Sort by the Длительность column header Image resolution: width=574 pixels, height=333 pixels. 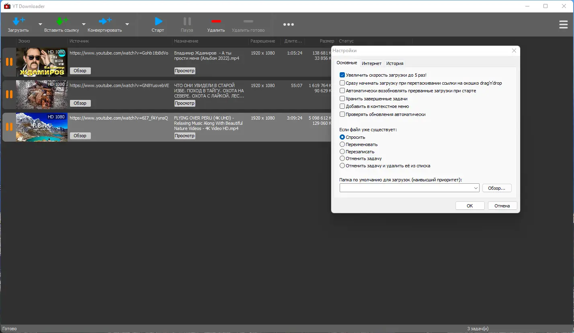click(x=293, y=41)
